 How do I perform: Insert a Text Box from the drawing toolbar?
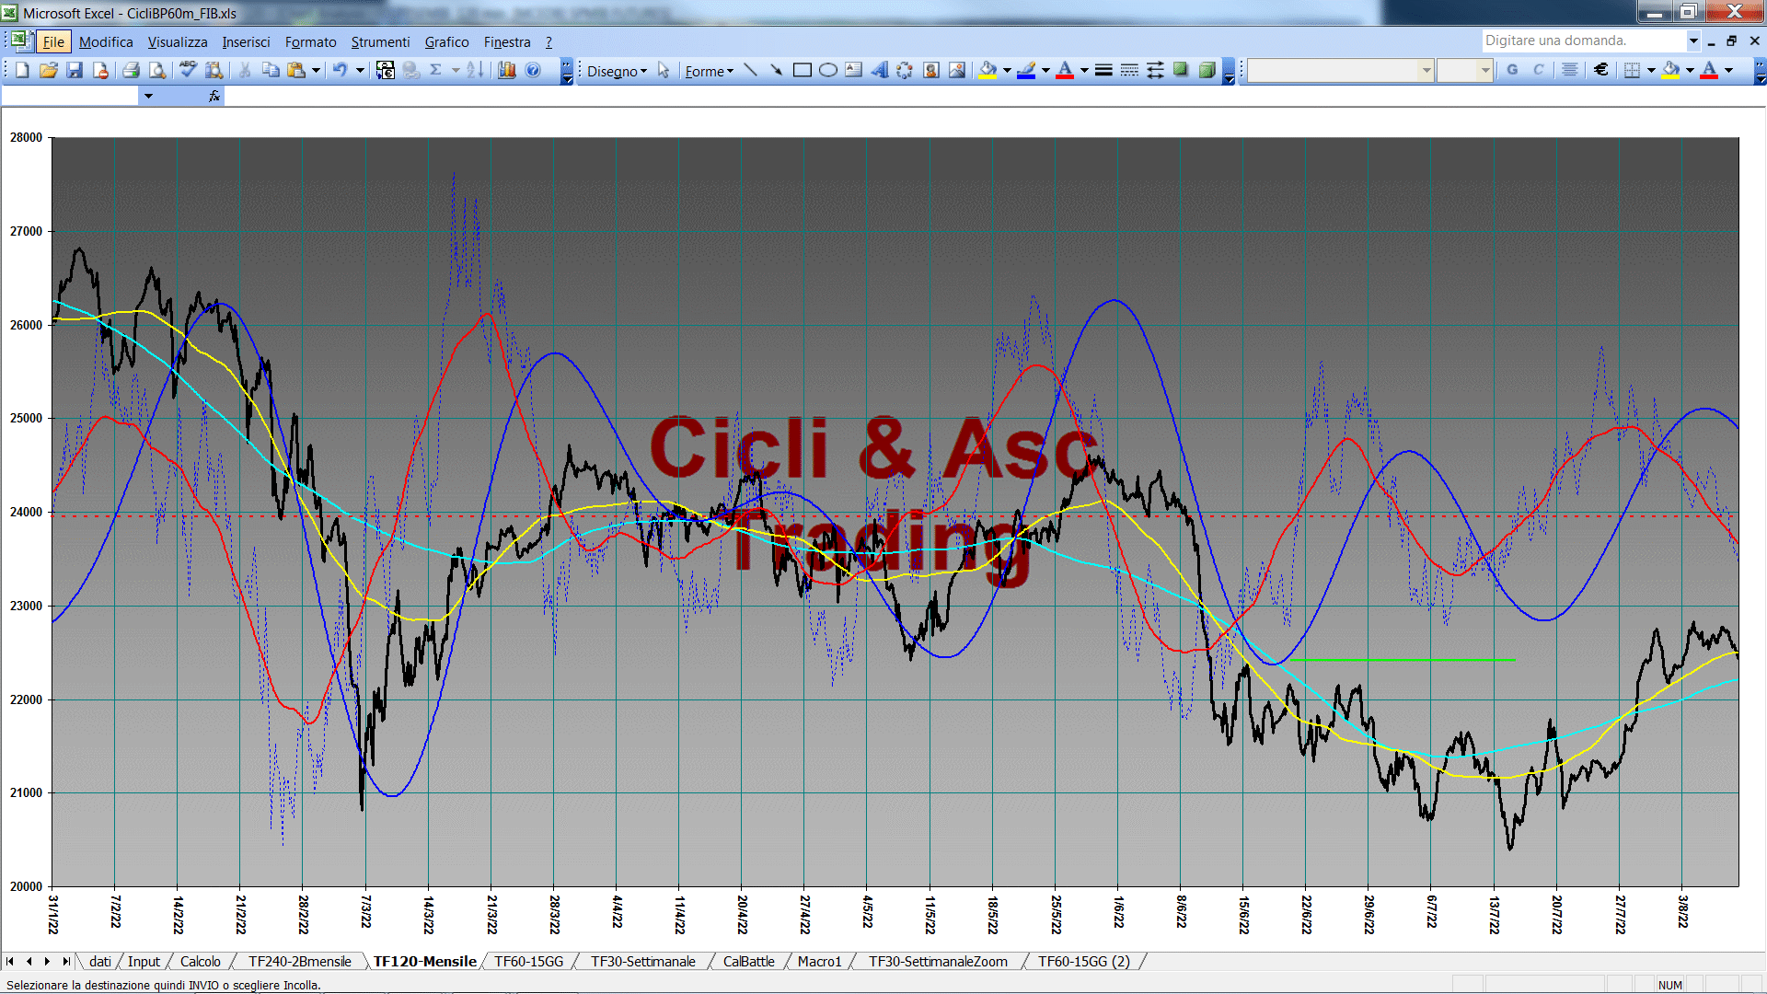coord(854,70)
